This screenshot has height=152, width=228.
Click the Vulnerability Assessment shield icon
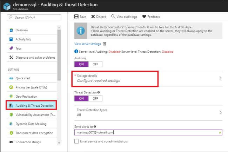11,115
